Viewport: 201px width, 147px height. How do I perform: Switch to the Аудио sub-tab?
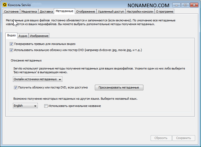(x=23, y=36)
